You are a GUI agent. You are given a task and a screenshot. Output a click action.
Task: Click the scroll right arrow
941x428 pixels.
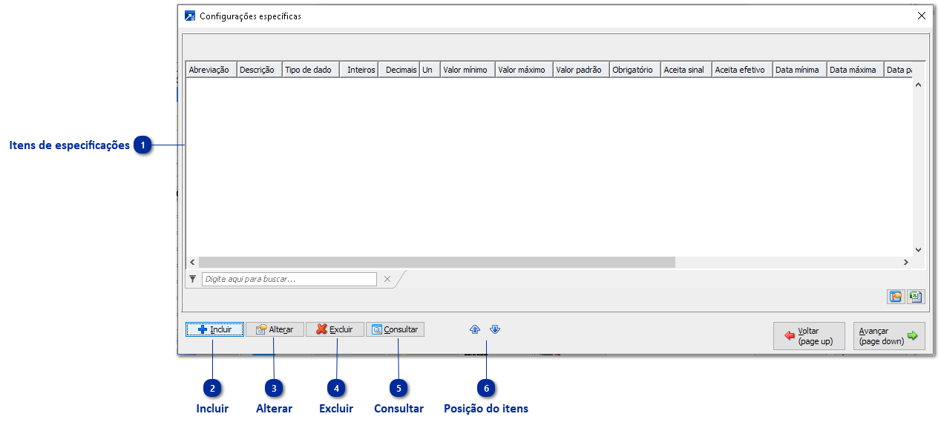tap(905, 262)
